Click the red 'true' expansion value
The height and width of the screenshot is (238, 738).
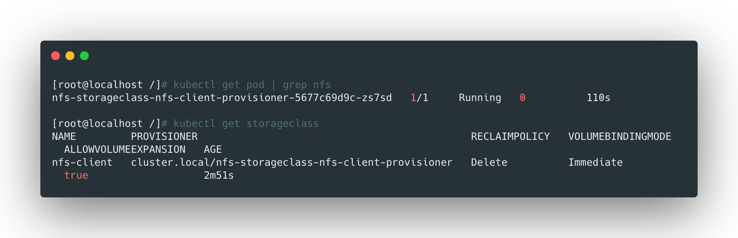pos(76,175)
